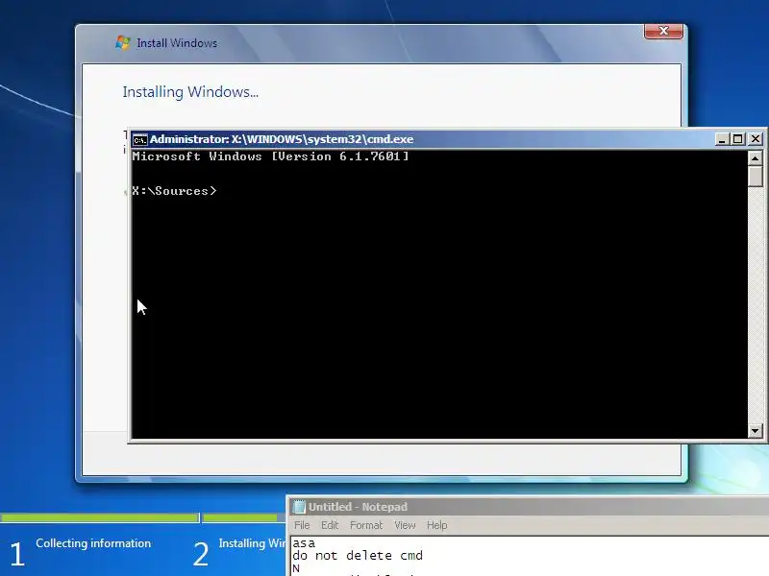
Task: Click the cmd scrollbar up arrow
Action: (755, 158)
